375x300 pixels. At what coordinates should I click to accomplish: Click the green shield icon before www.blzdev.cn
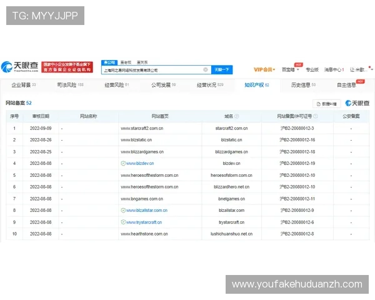(x=123, y=163)
